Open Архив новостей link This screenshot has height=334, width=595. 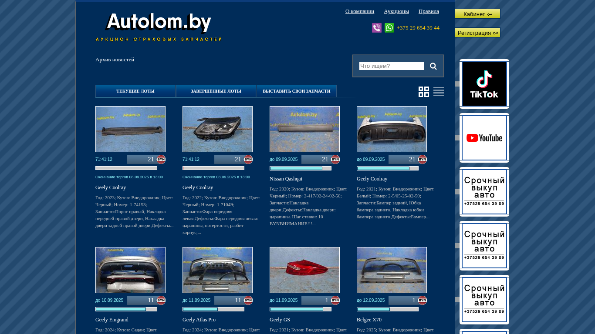tap(115, 60)
